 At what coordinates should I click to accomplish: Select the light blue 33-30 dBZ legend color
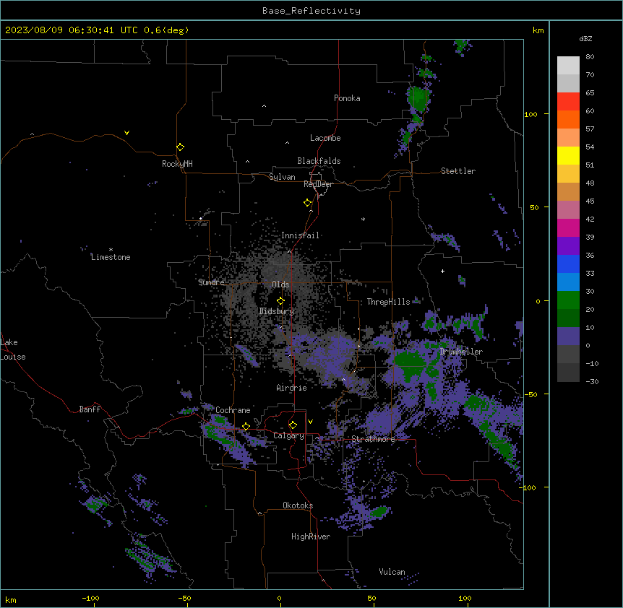(568, 282)
